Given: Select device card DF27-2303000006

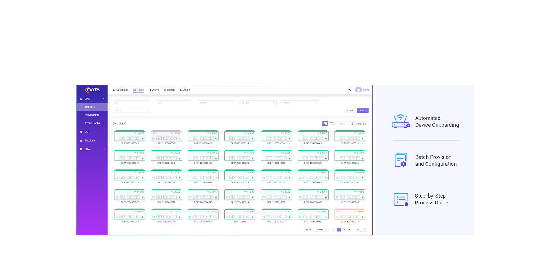Looking at the screenshot, I should (x=276, y=155).
